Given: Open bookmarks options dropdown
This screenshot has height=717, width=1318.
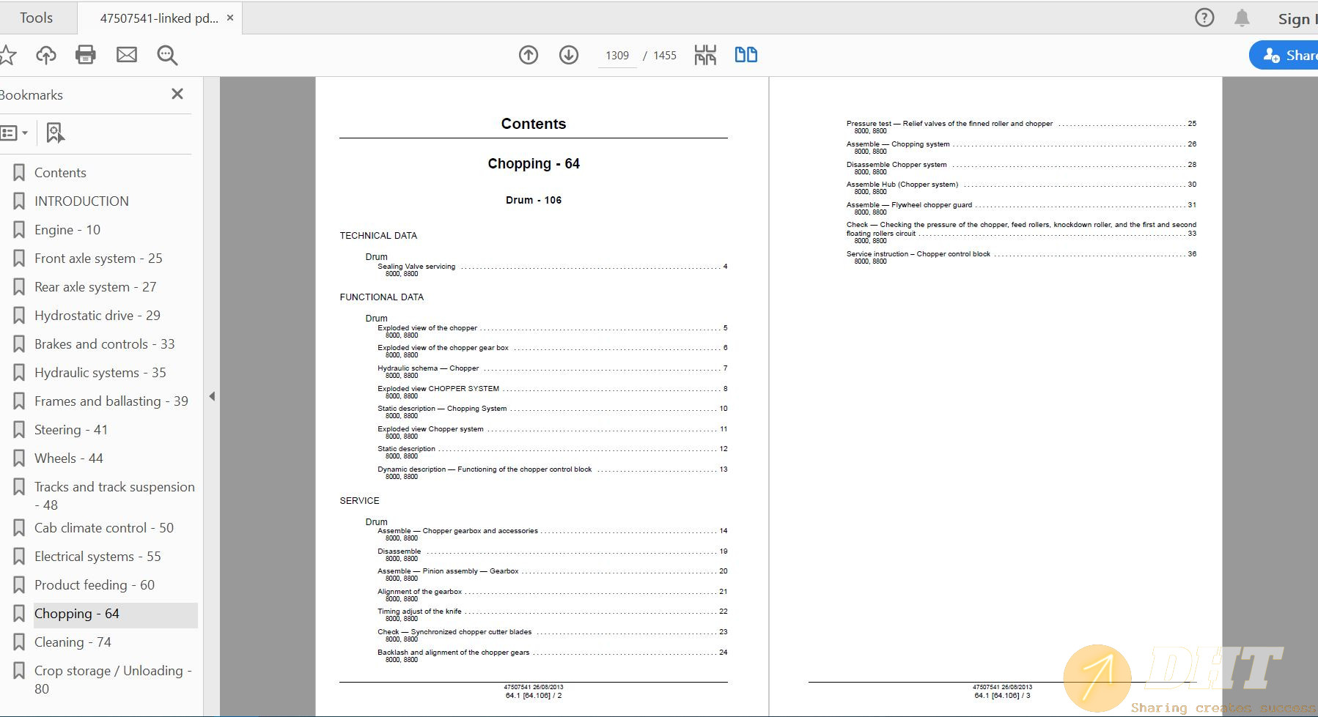Looking at the screenshot, I should (x=15, y=133).
